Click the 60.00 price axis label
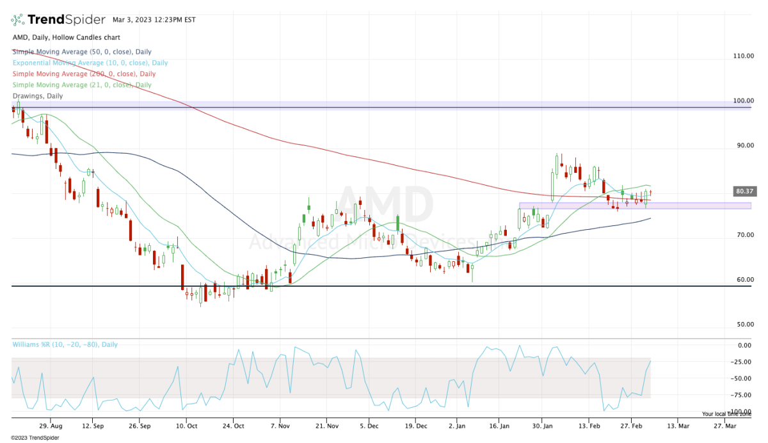Image resolution: width=768 pixels, height=443 pixels. [744, 280]
